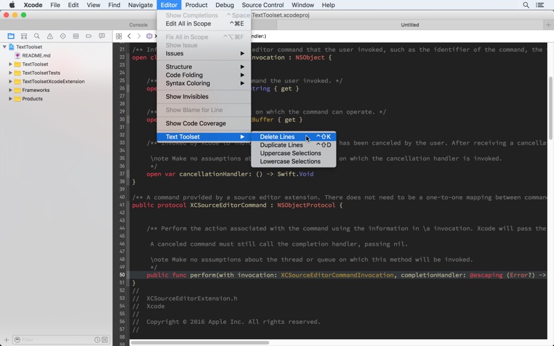The image size is (554, 346).
Task: Click the plus button below the navigator
Action: (6, 340)
